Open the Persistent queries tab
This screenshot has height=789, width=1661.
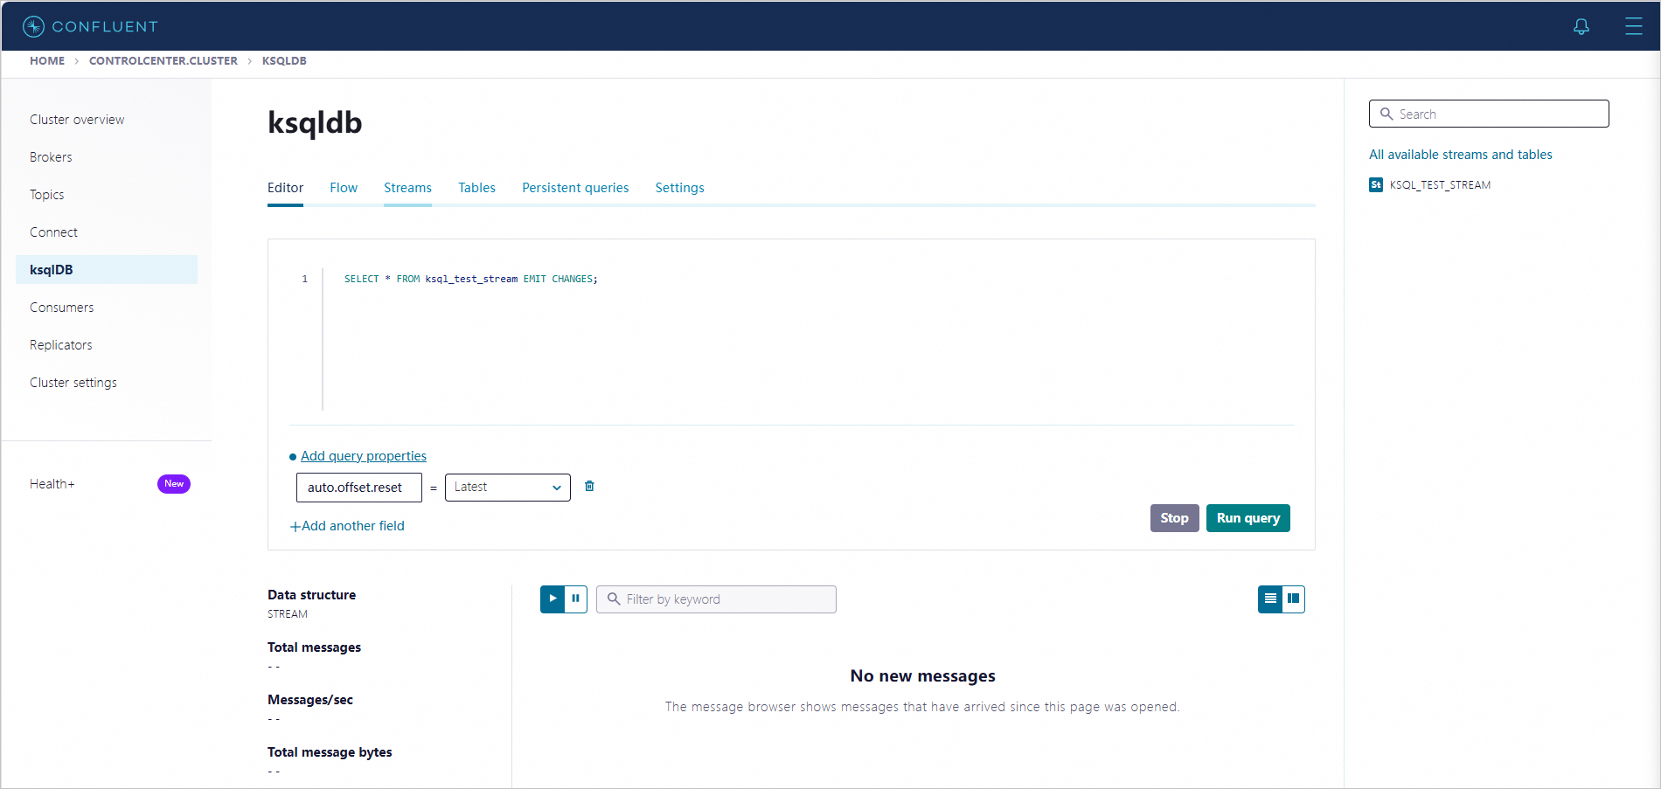(575, 188)
